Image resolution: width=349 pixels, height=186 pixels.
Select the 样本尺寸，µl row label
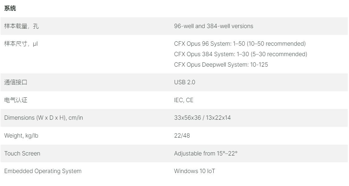pos(21,44)
